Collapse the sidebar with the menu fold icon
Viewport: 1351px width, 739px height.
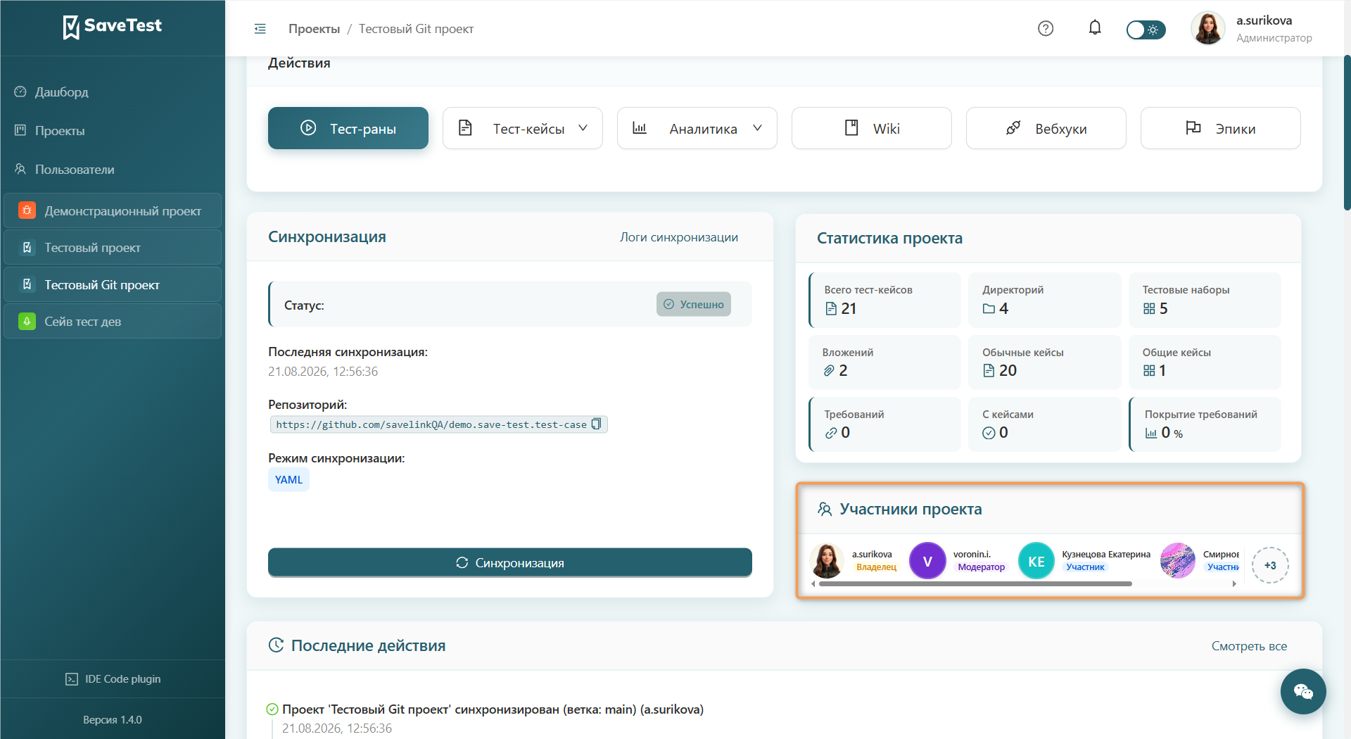coord(260,29)
